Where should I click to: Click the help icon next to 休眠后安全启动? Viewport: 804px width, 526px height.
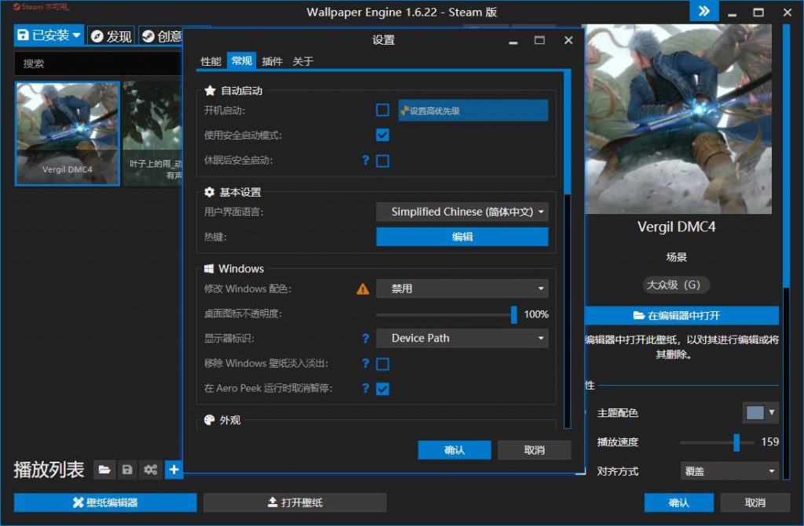366,161
